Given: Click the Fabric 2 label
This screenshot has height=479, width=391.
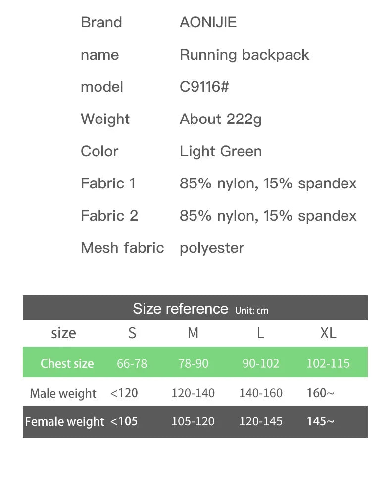Looking at the screenshot, I should (109, 216).
